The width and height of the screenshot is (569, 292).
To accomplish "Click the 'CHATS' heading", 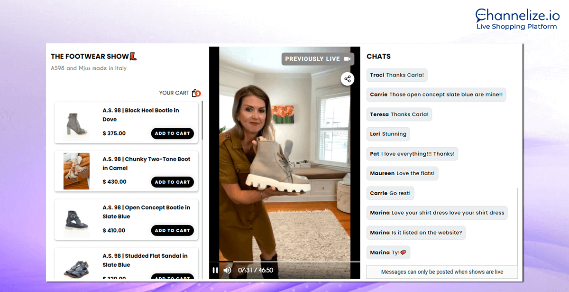I will (x=379, y=57).
